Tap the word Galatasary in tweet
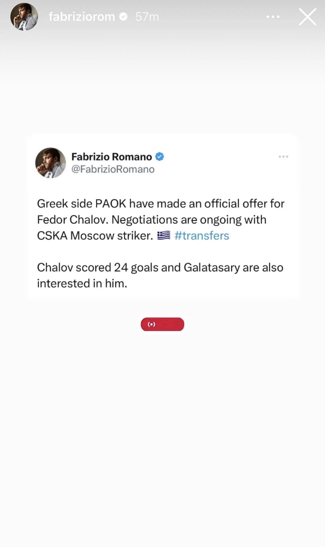The height and width of the screenshot is (547, 325). [211, 268]
